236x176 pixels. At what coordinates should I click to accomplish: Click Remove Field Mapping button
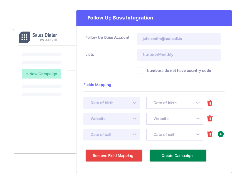(114, 156)
